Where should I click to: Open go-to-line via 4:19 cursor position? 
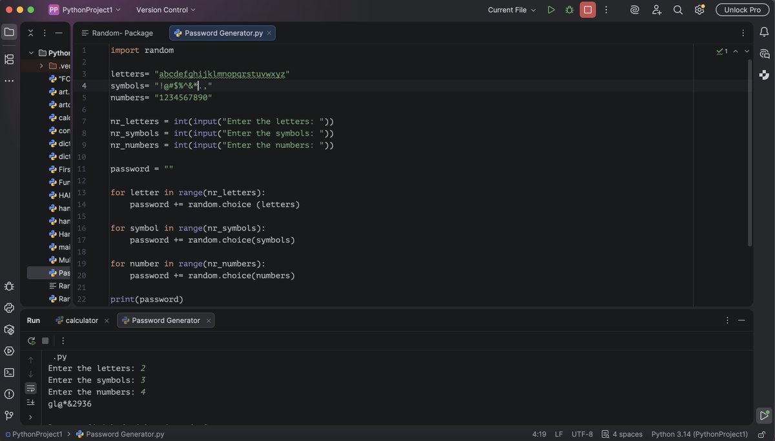point(539,434)
